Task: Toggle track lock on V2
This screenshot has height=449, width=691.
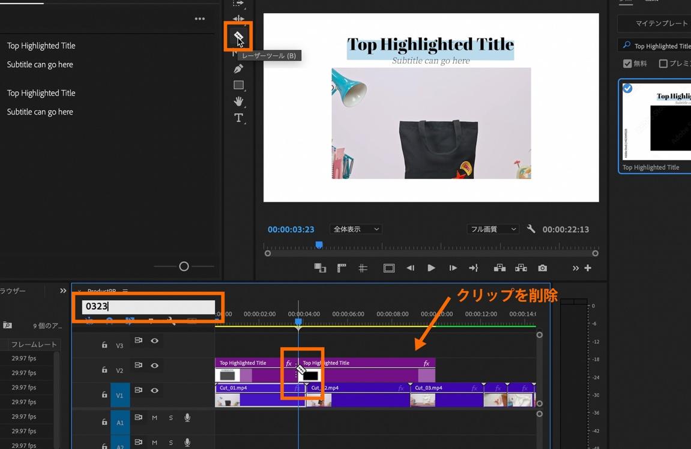Action: (x=104, y=370)
